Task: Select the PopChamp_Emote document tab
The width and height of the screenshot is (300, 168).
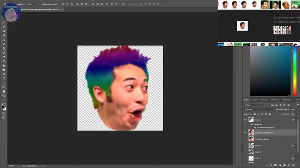Action: point(40,9)
